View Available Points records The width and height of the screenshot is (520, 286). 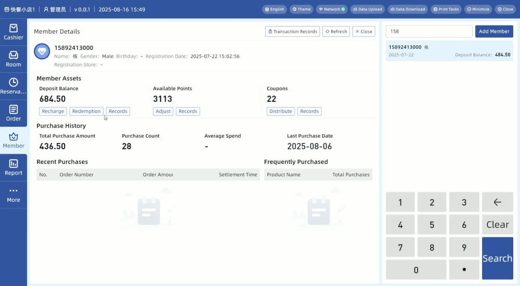pos(188,111)
